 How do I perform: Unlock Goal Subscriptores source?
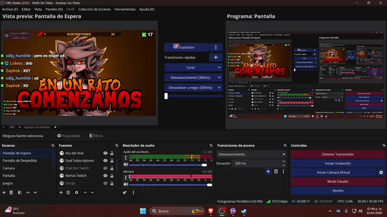click(x=112, y=161)
